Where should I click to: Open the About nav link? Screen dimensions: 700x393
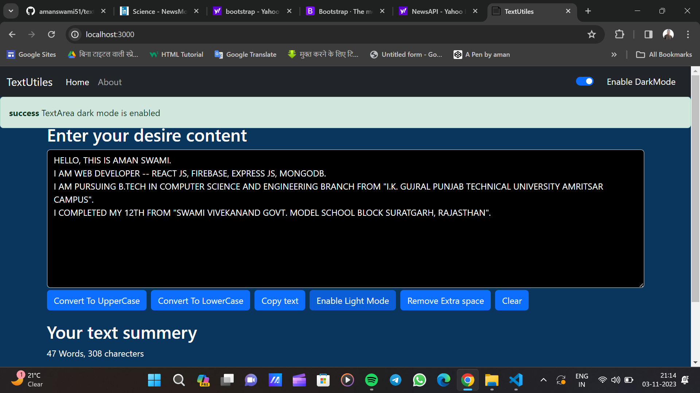110,82
